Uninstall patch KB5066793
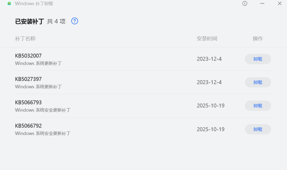Image resolution: width=287 pixels, height=170 pixels. point(258,106)
